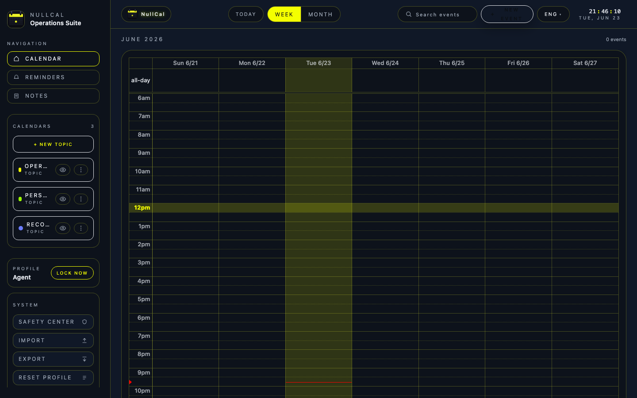Go to Calendar in the navigation
The height and width of the screenshot is (398, 637).
53,59
